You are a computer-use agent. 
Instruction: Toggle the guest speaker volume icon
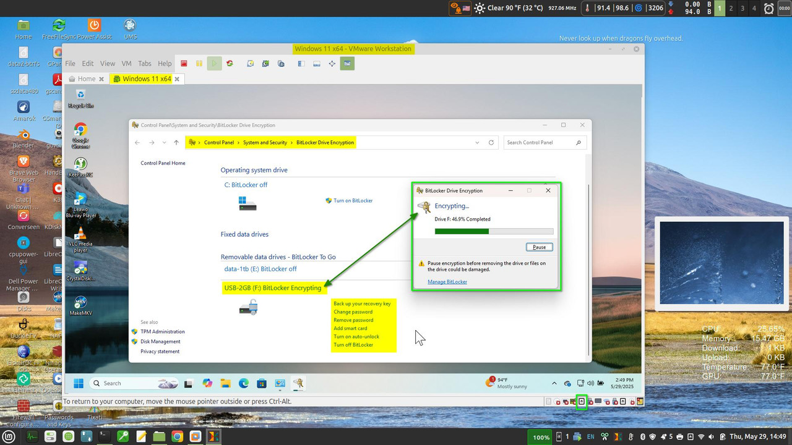click(x=590, y=383)
